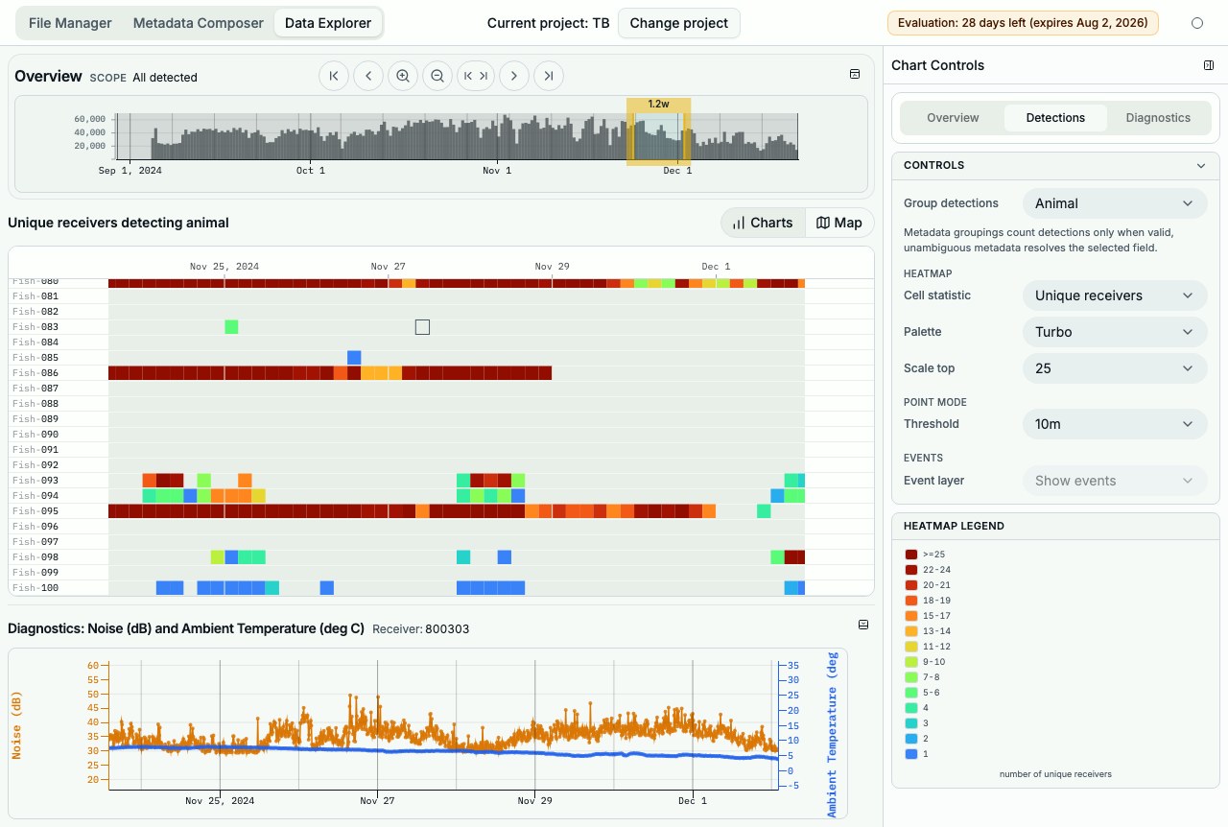Switch Chart Controls to Overview tab
1228x827 pixels.
(953, 118)
